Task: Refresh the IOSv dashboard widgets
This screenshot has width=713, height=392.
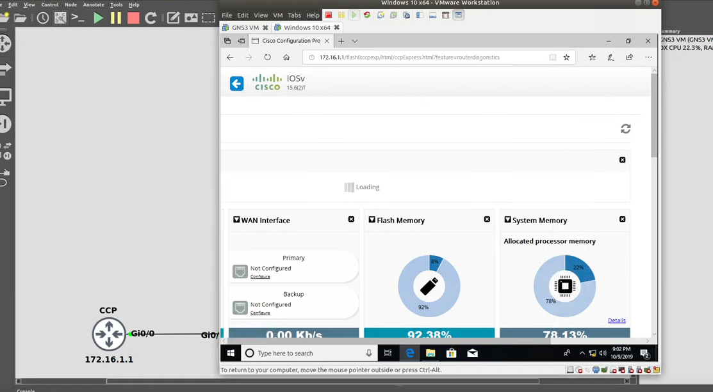Action: tap(626, 129)
